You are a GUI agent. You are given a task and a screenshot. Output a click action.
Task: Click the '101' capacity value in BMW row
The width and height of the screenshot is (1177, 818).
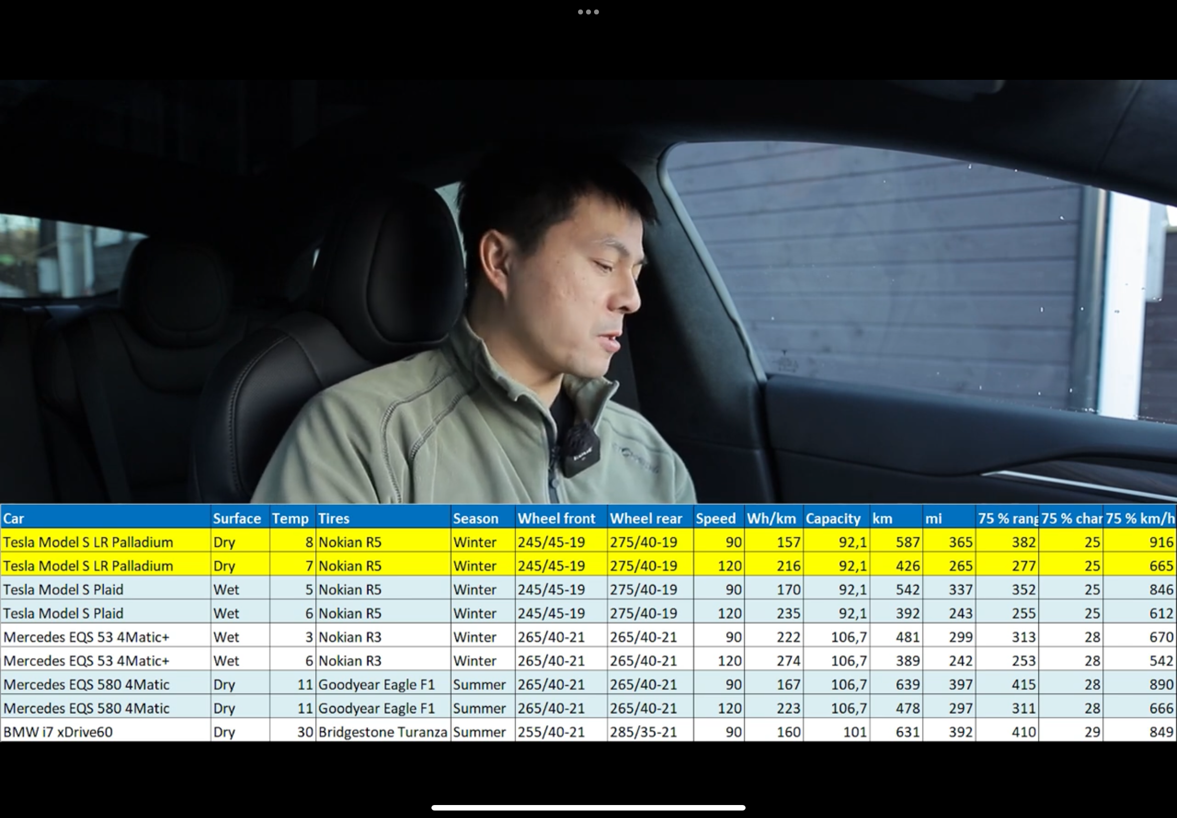(836, 731)
